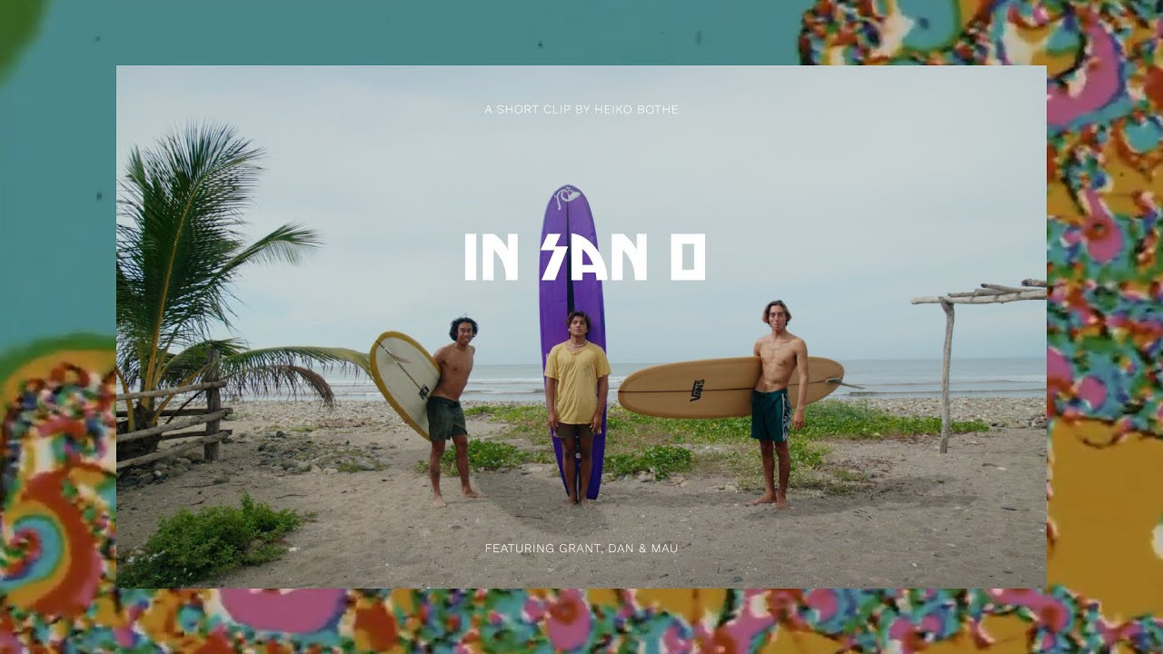Click the white surfboard with yellow rail
1163x654 pixels.
tap(404, 382)
